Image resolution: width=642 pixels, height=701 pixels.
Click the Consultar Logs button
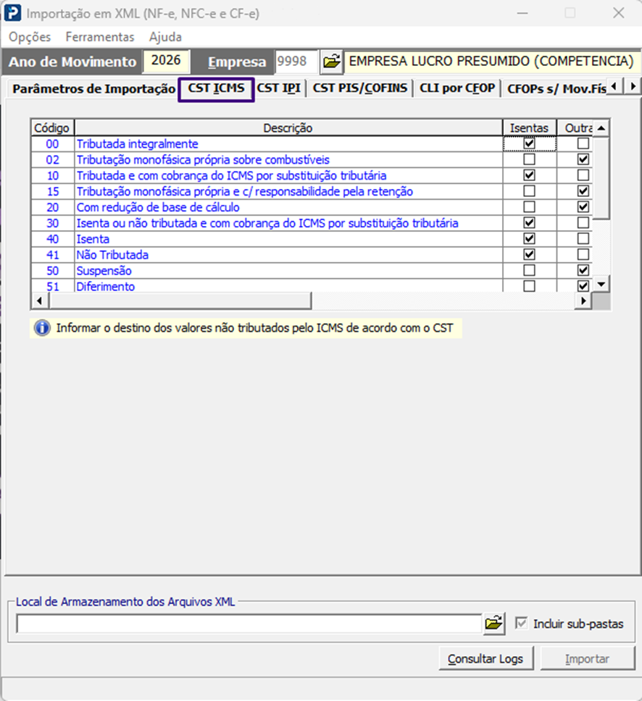(486, 658)
